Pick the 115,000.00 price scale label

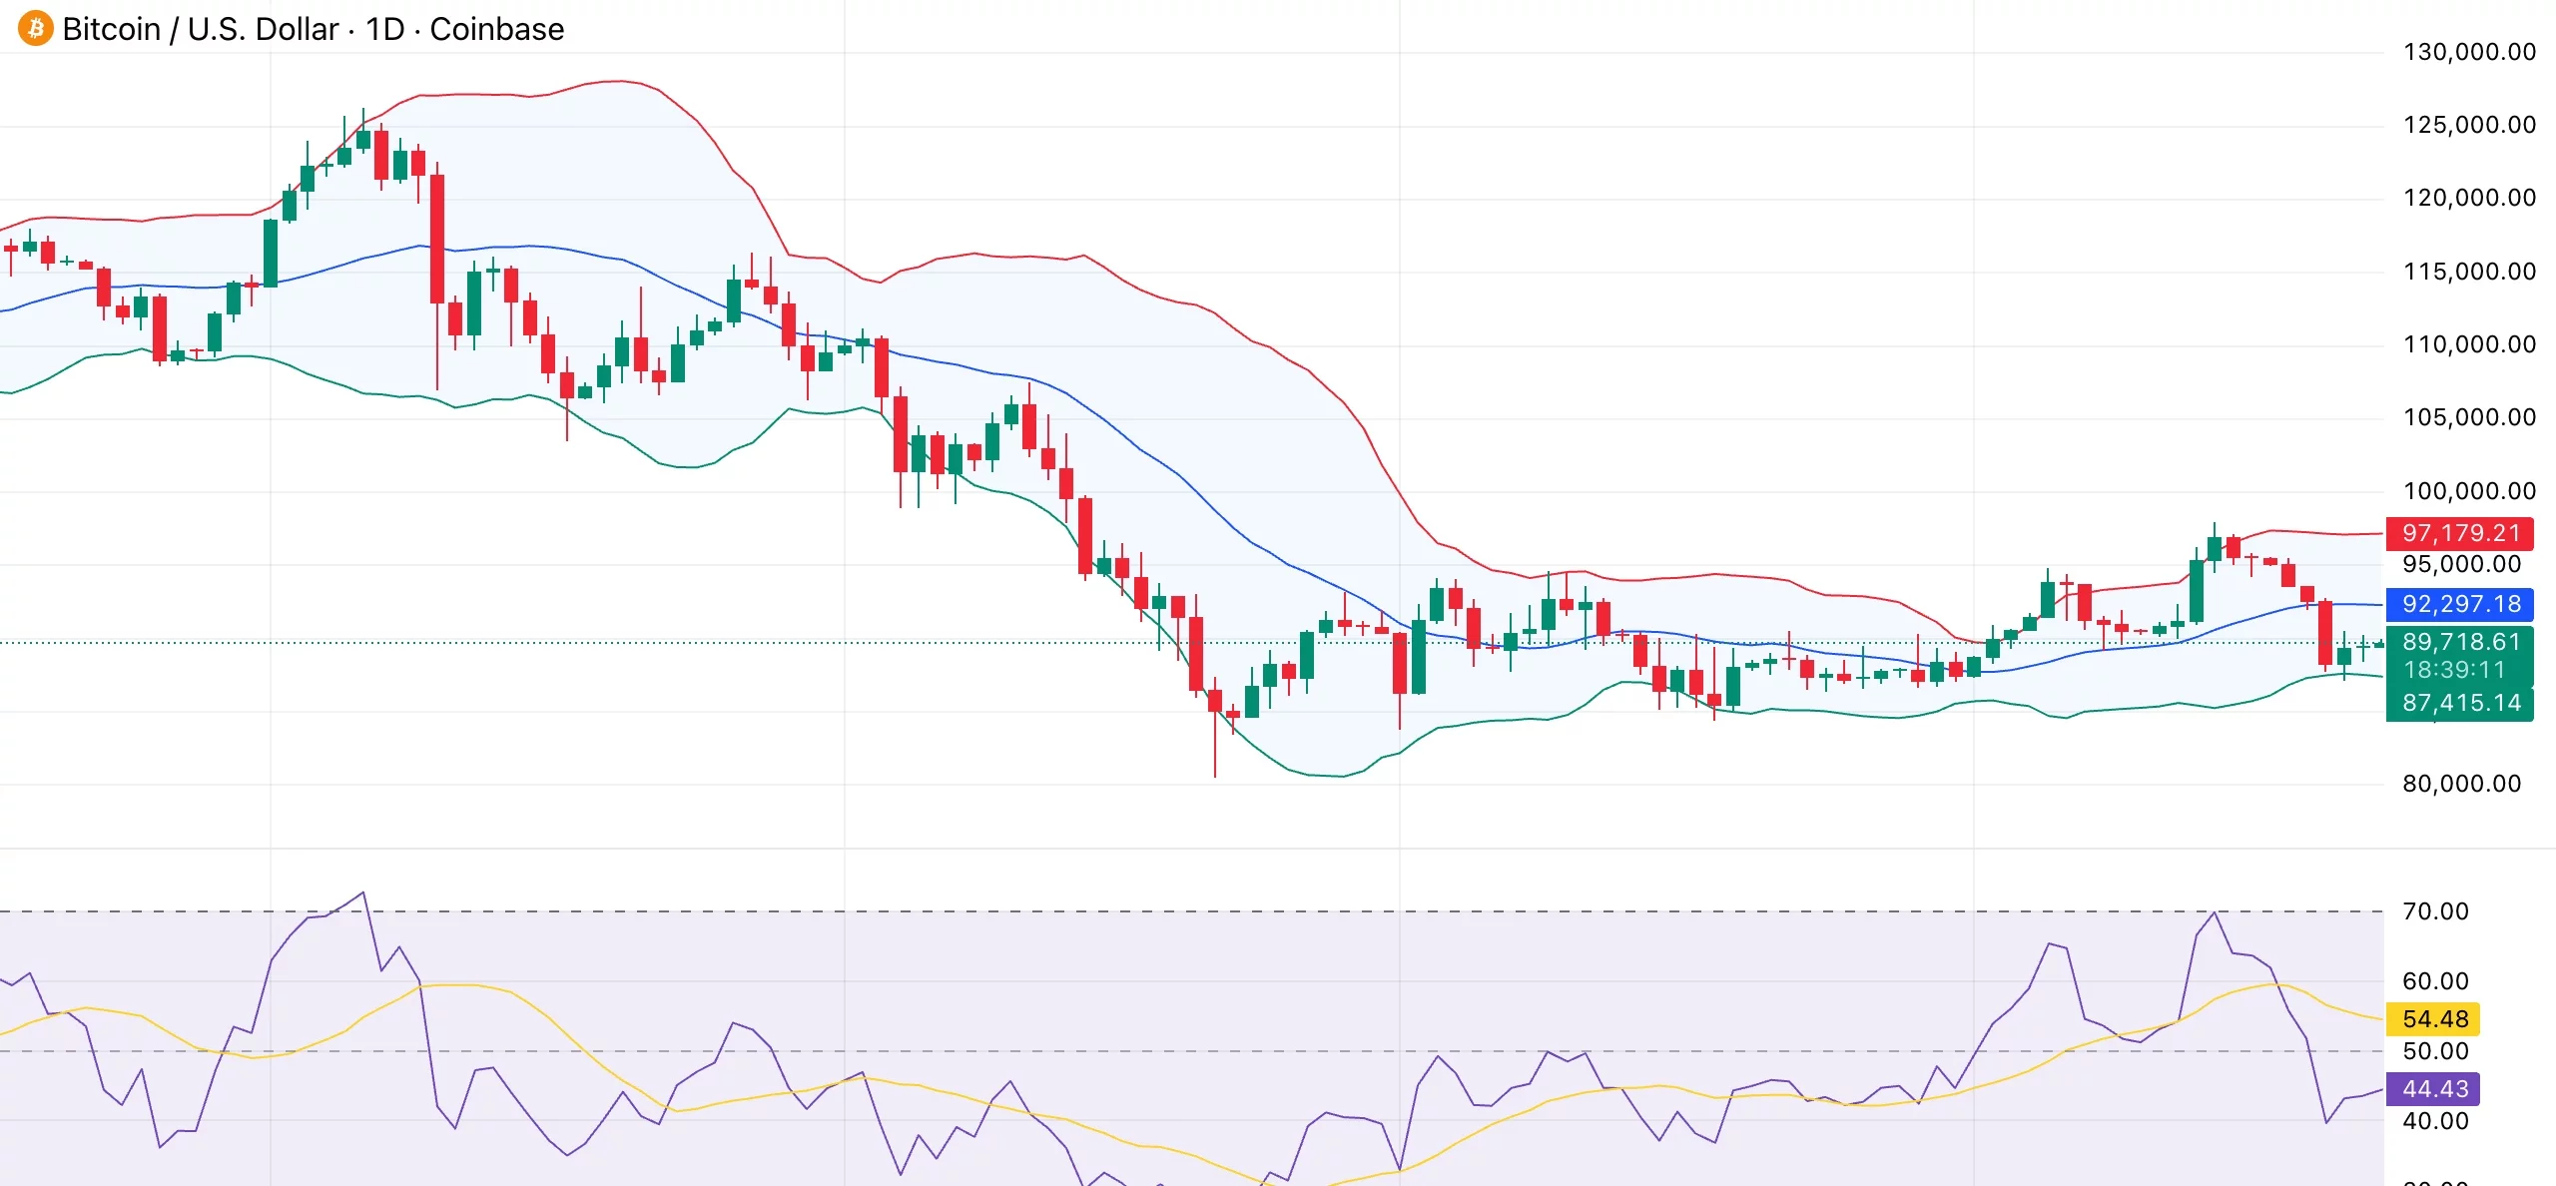point(2469,272)
